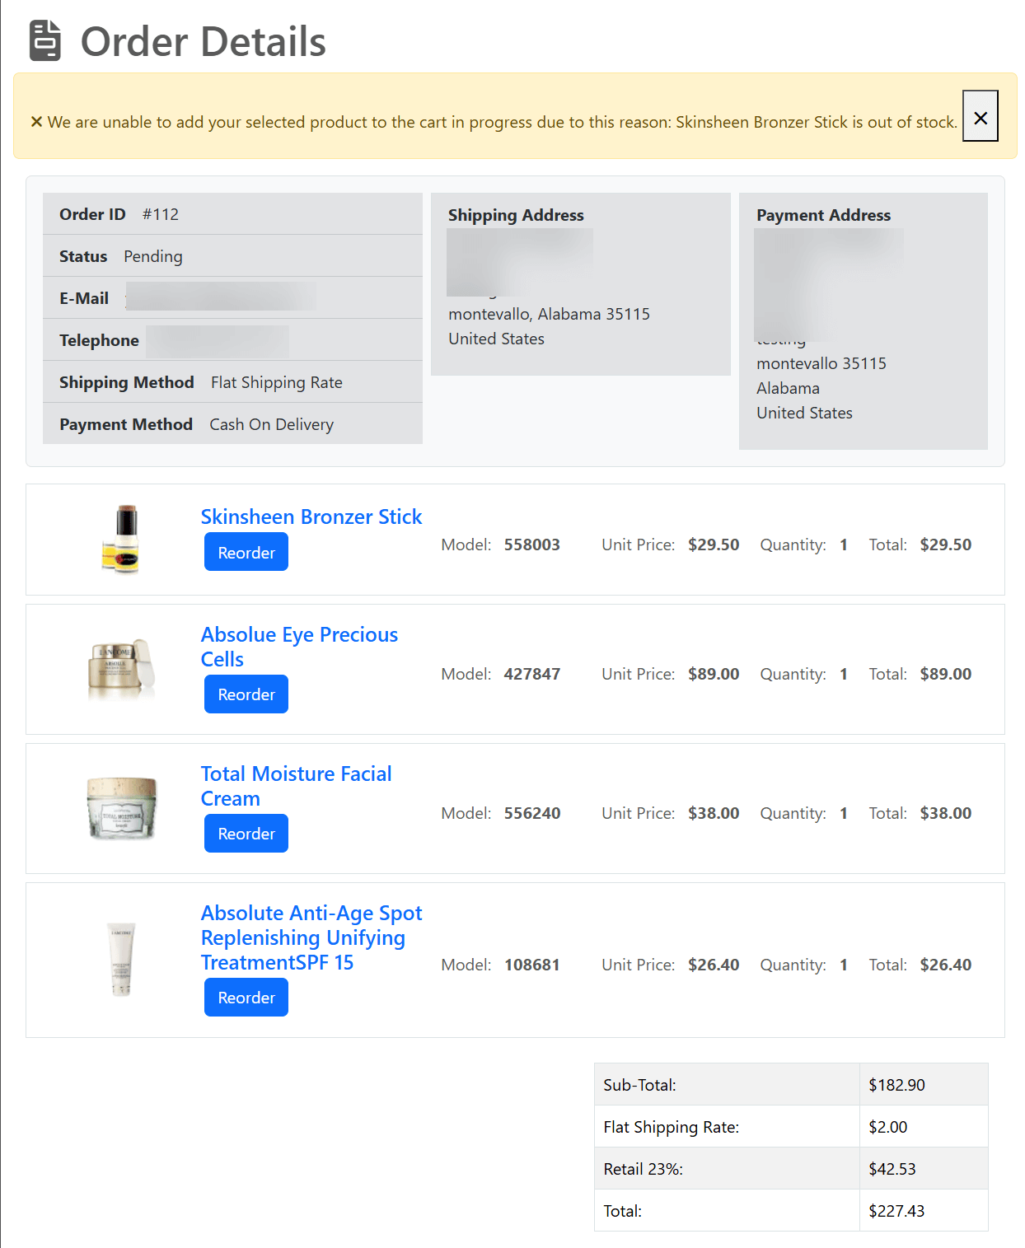Click the Cash On Delivery payment method text
The height and width of the screenshot is (1248, 1025).
click(x=271, y=424)
